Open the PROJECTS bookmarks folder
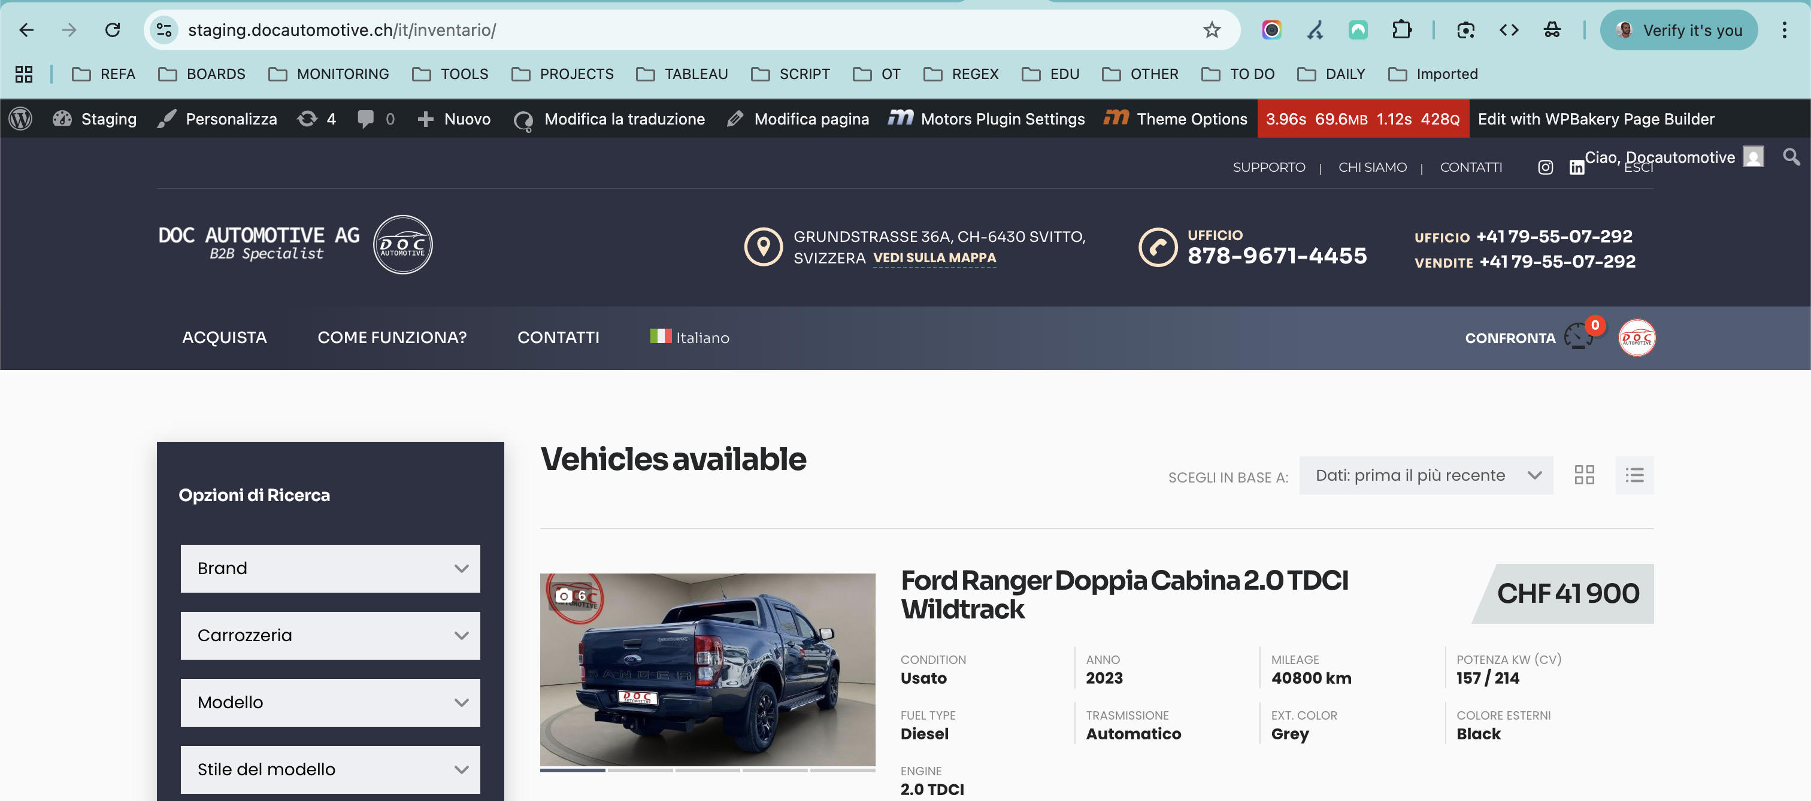Screen dimensions: 1811x801 [562, 74]
